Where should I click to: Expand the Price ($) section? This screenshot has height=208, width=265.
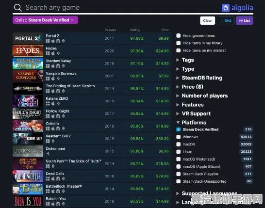pos(190,87)
